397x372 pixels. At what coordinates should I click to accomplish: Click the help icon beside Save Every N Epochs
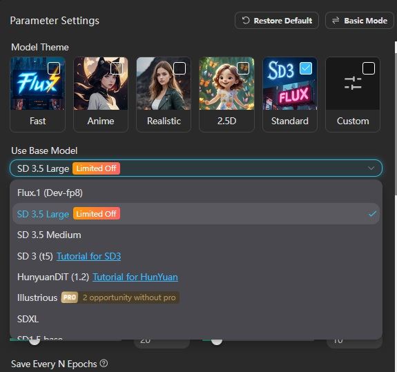click(104, 364)
